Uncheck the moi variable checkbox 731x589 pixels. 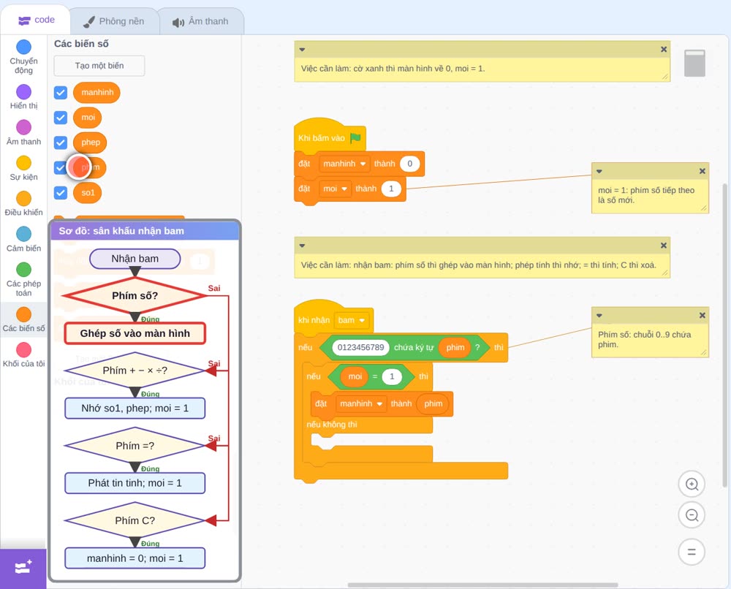point(61,118)
